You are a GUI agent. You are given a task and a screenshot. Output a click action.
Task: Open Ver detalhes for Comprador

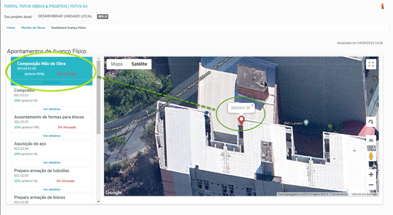pos(52,109)
